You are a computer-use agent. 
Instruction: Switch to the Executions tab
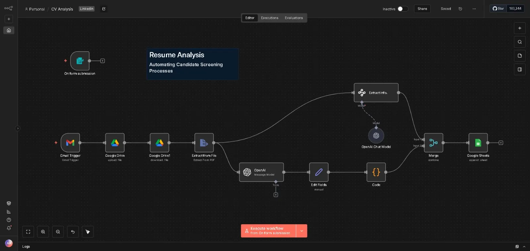pyautogui.click(x=270, y=18)
